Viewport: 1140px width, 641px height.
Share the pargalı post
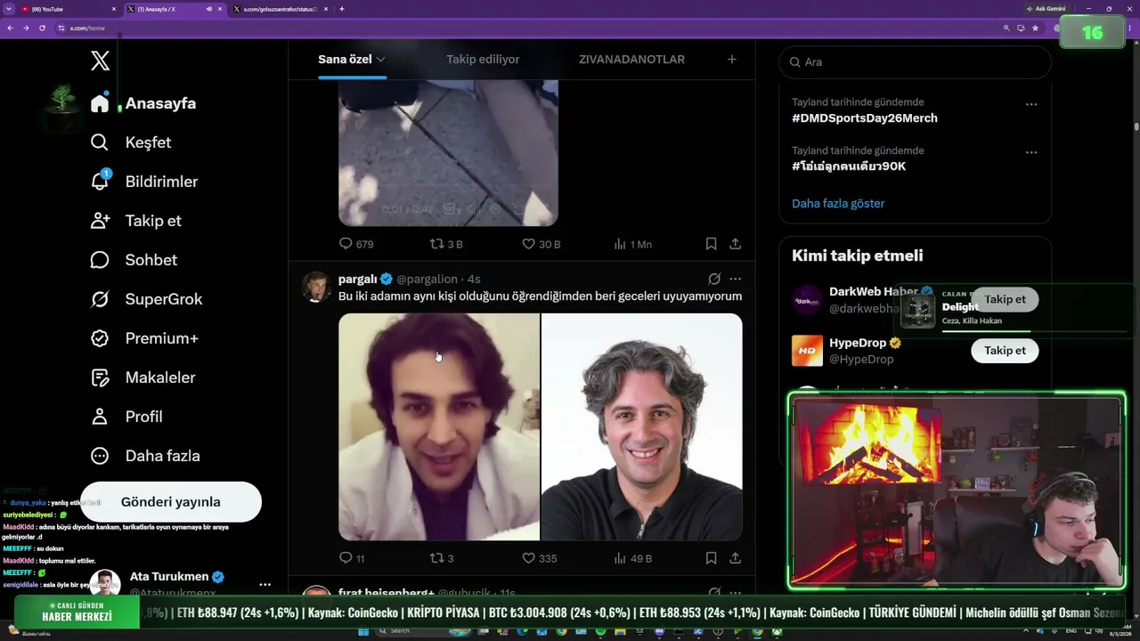click(x=735, y=558)
